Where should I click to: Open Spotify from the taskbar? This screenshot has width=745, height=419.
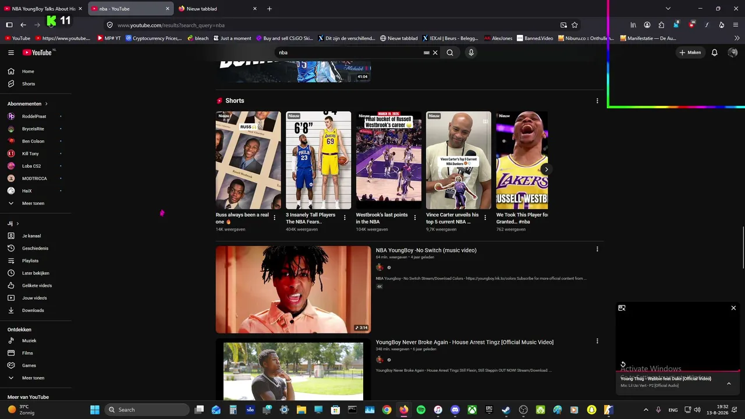[x=421, y=410]
